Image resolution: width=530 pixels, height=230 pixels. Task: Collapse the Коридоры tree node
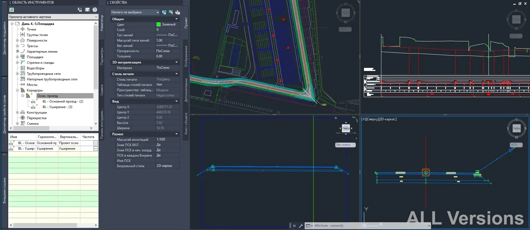click(x=17, y=90)
